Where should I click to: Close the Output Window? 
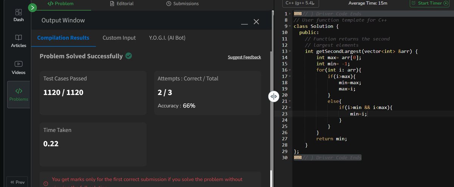tap(256, 22)
